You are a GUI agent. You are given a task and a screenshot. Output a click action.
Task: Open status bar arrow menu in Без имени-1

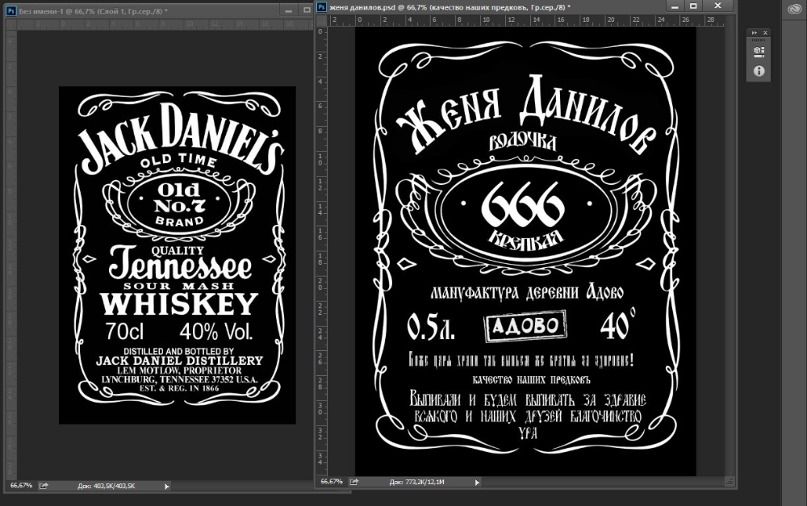167,486
